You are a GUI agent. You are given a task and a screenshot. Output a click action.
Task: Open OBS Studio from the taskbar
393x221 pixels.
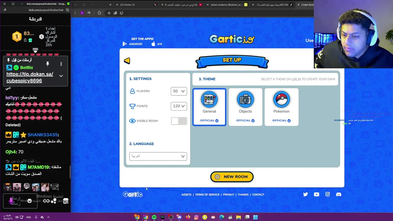171,217
